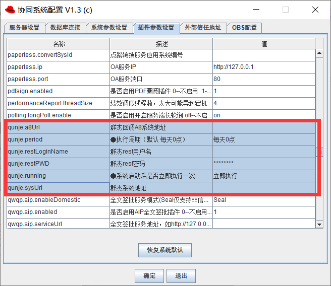
Task: Select the qwqp.aip.enableDomestic name cell
Action: point(58,200)
